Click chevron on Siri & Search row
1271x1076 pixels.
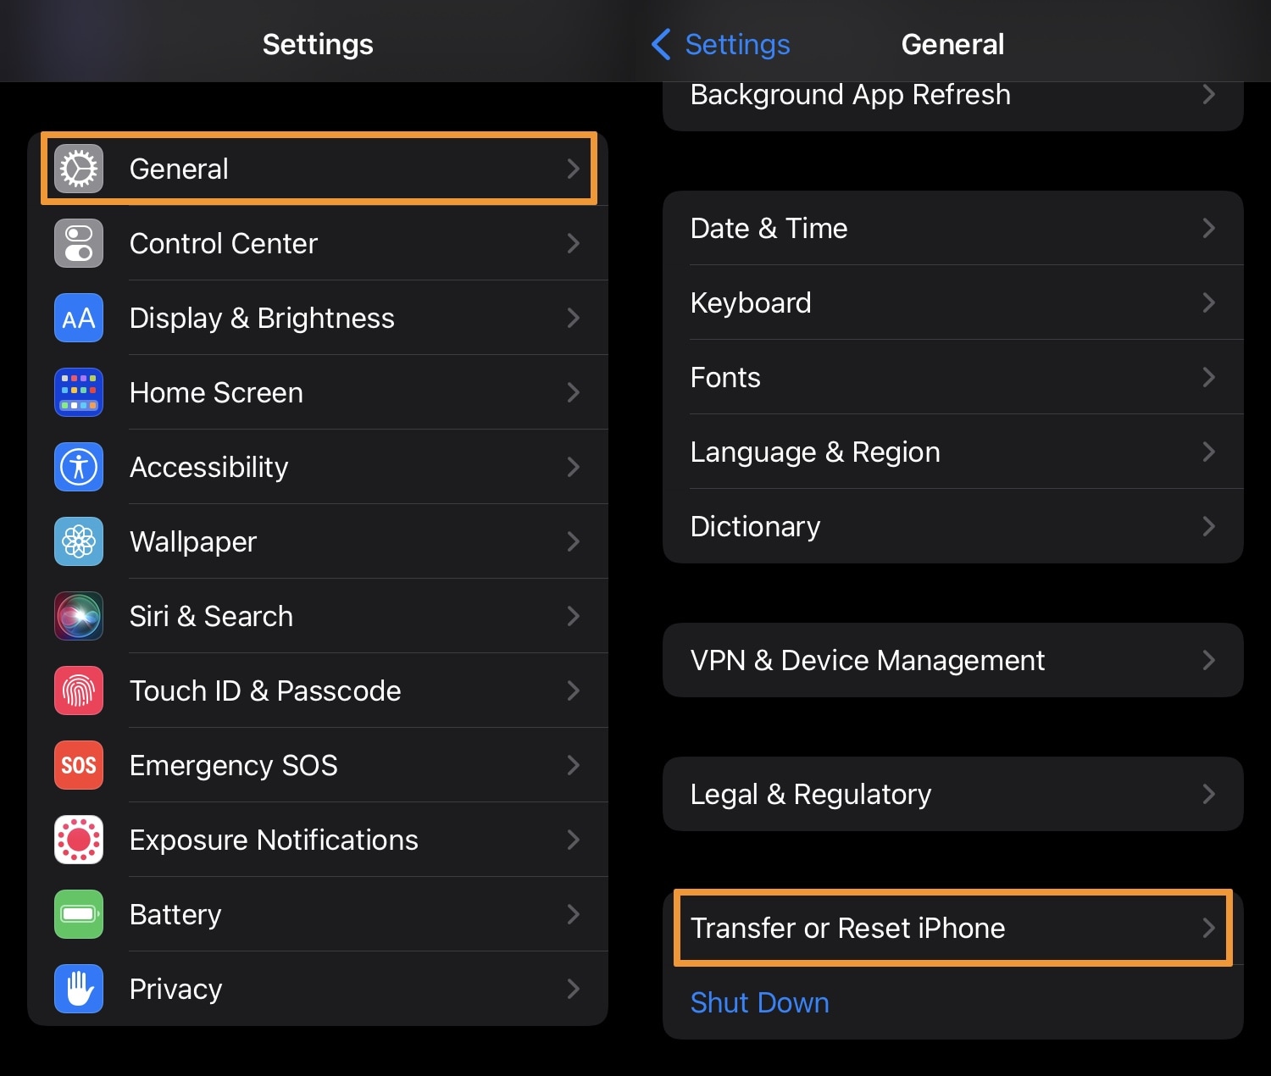point(574,616)
